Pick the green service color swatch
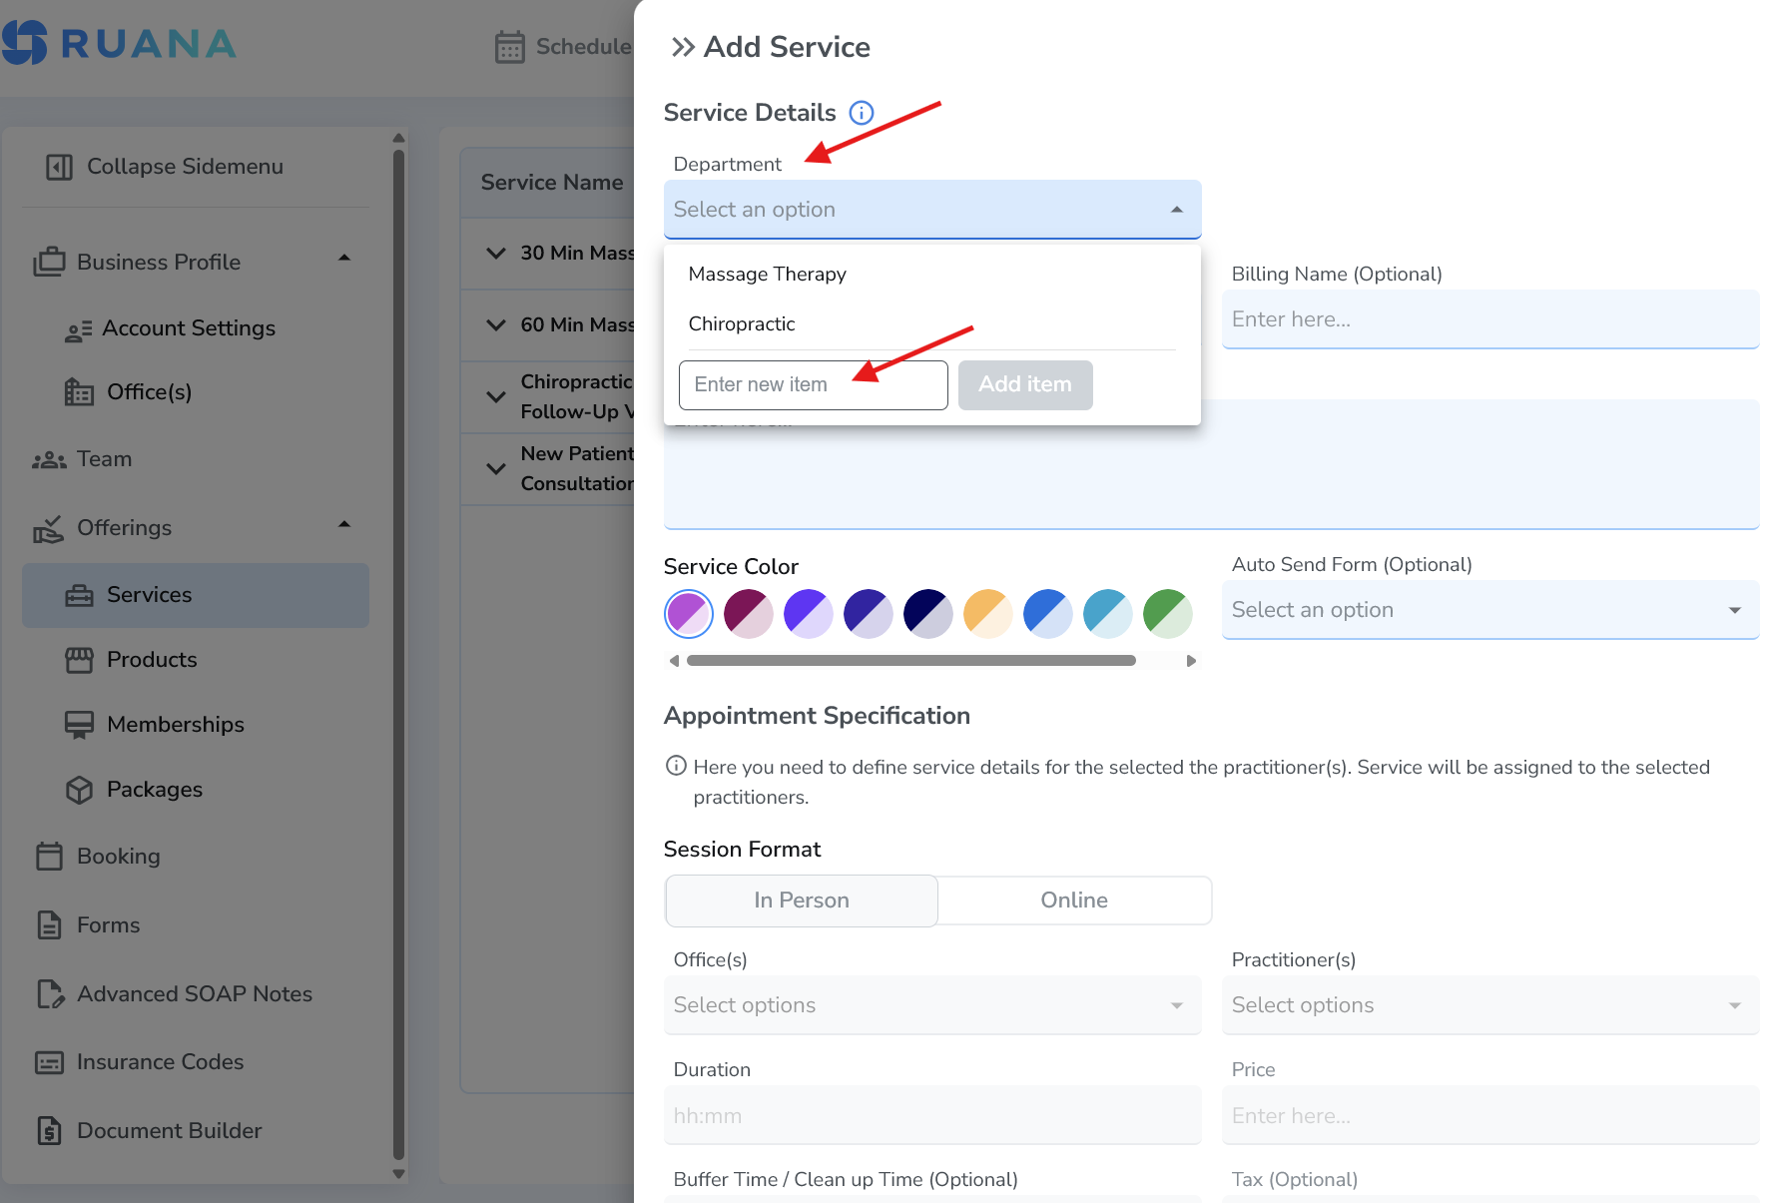Image resolution: width=1774 pixels, height=1203 pixels. 1167,613
